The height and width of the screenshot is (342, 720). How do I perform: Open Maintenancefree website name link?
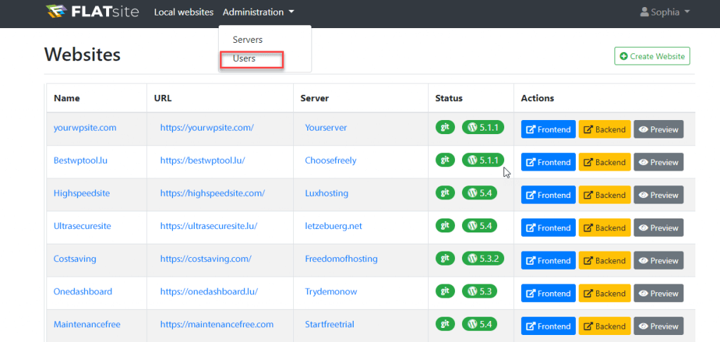point(86,324)
